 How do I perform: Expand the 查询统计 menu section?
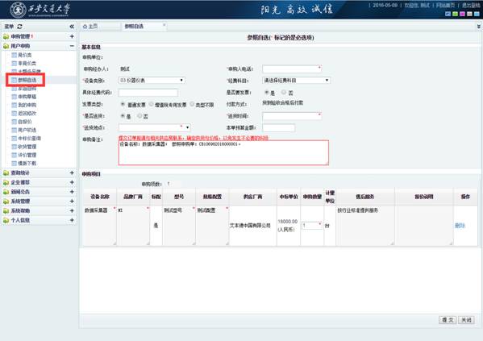72,173
